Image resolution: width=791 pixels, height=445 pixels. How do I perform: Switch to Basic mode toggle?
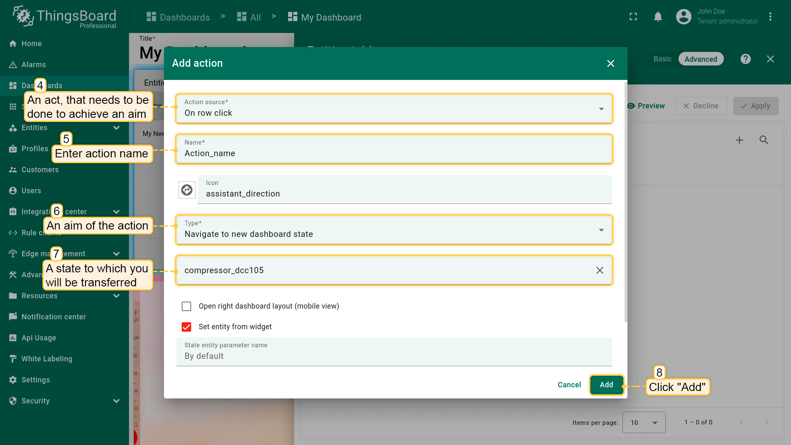(x=662, y=59)
